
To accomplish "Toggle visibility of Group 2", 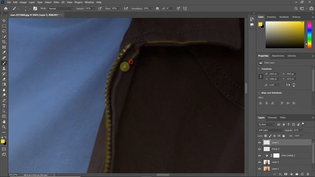I will coord(259,149).
